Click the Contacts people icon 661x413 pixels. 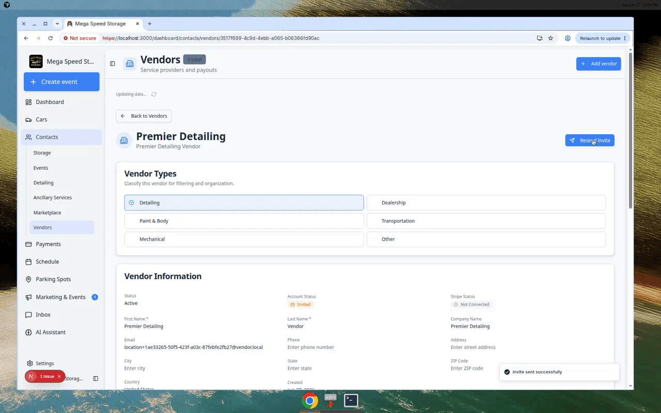(28, 137)
